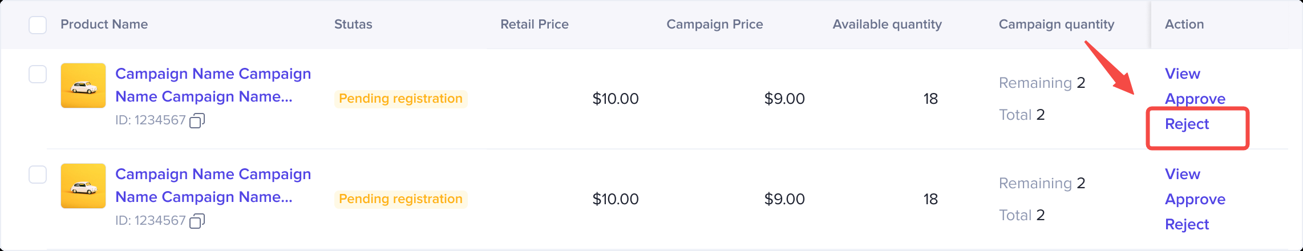Select the second product row checkbox

[38, 175]
